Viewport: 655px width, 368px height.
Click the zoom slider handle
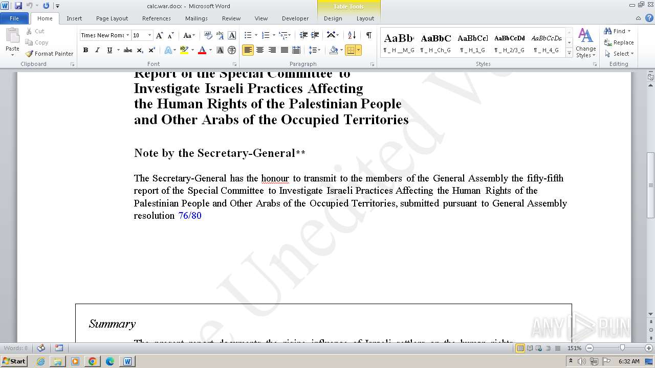tap(622, 348)
